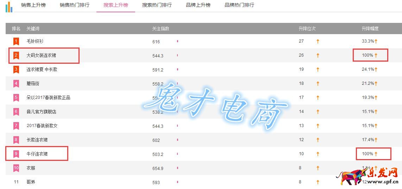Go to the 品牌上升榜 tab
Viewport: 402px width, 189px height.
tap(198, 5)
